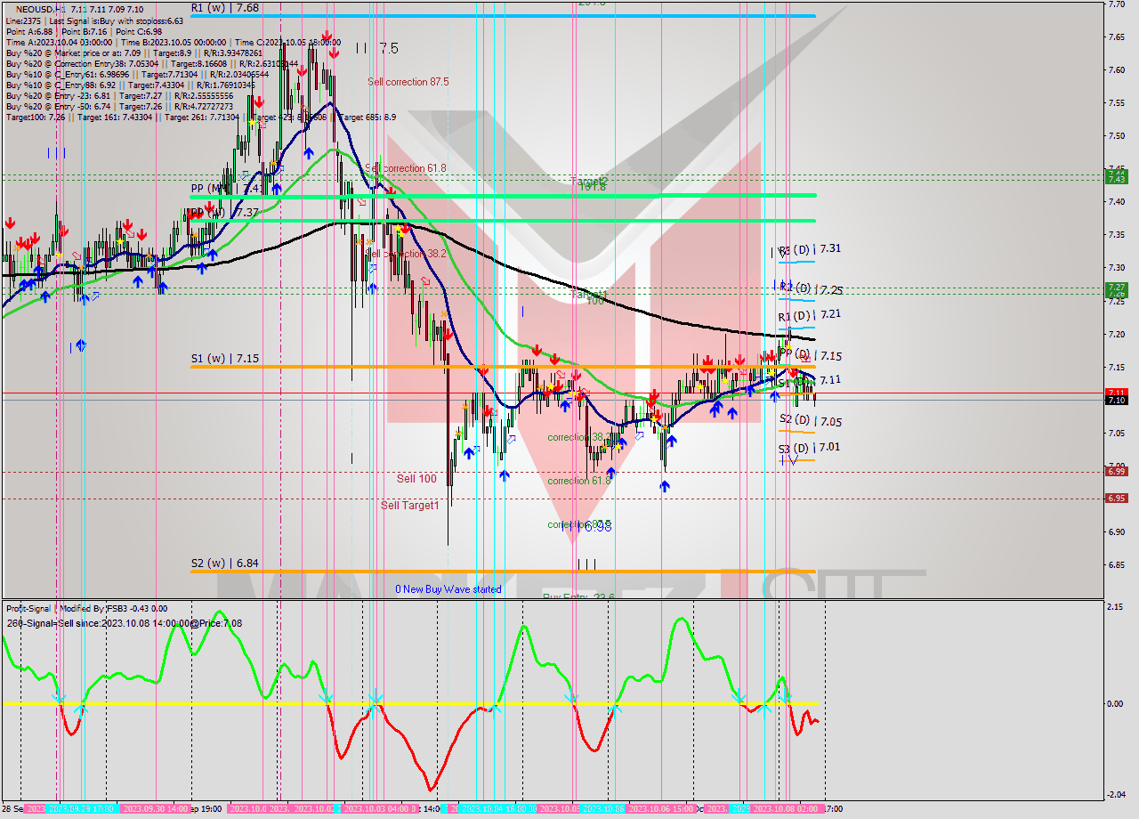Screen dimensions: 1139x819
Task: Click the 'Sell correction 87.5' label
Action: pos(408,82)
